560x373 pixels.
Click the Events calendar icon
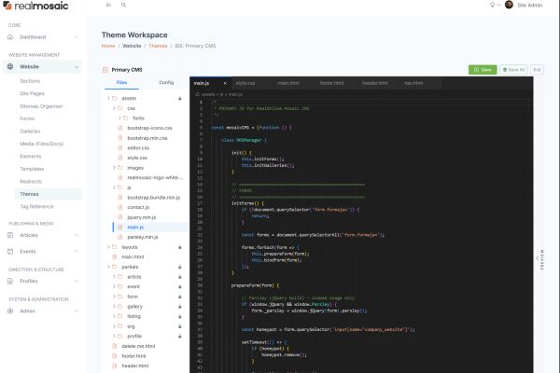tap(10, 252)
